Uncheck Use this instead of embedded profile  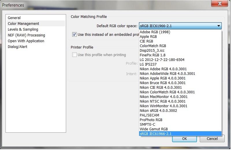74,34
